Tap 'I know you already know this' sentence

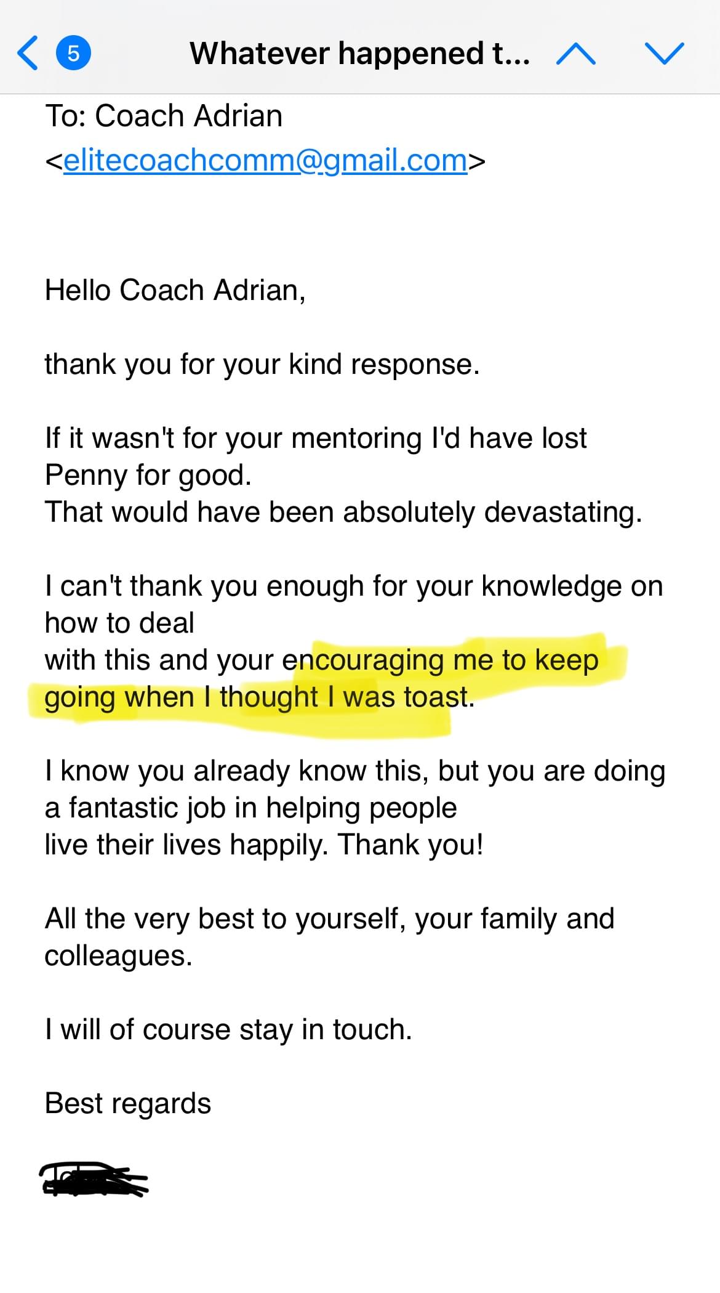pyautogui.click(x=355, y=808)
